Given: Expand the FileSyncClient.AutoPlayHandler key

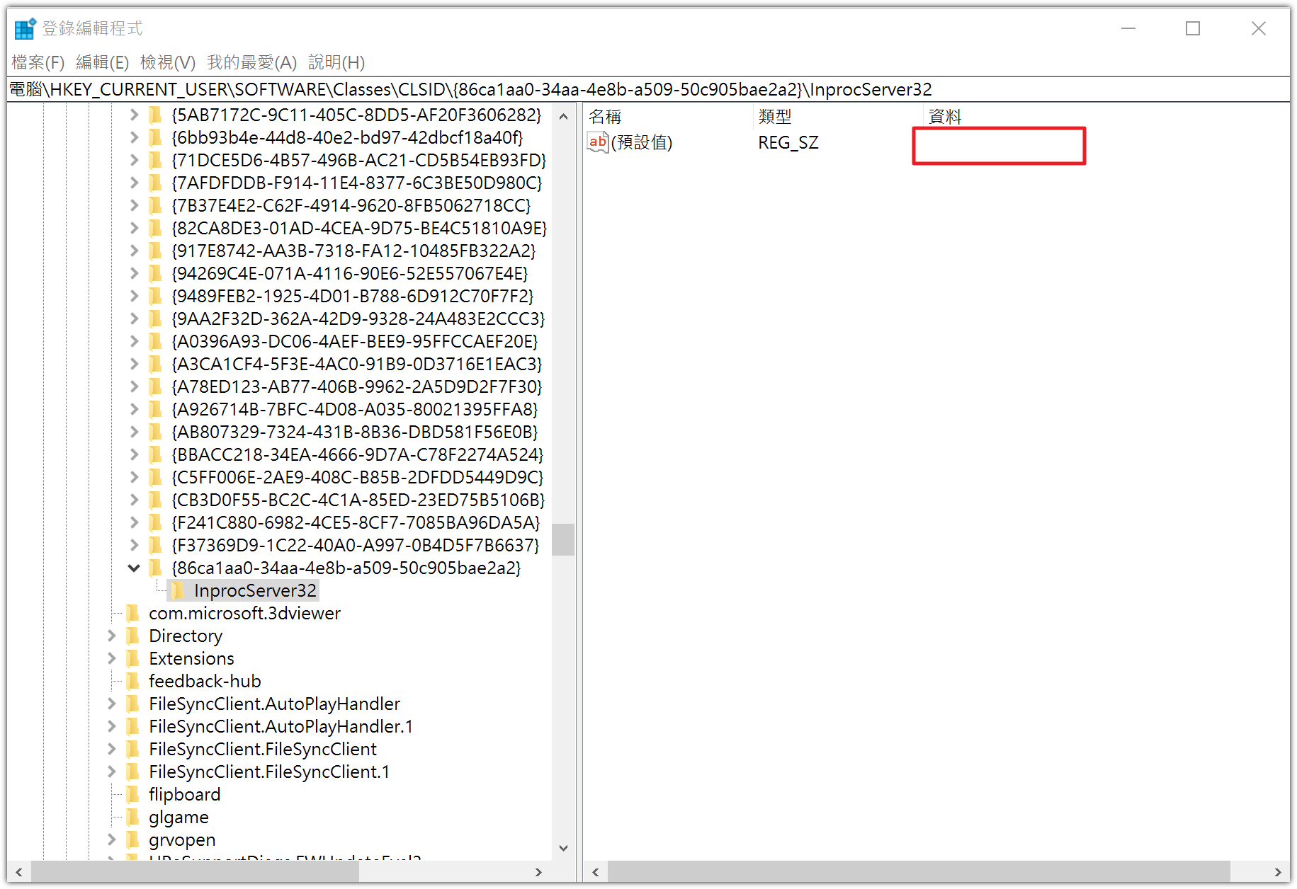Looking at the screenshot, I should click(x=111, y=704).
